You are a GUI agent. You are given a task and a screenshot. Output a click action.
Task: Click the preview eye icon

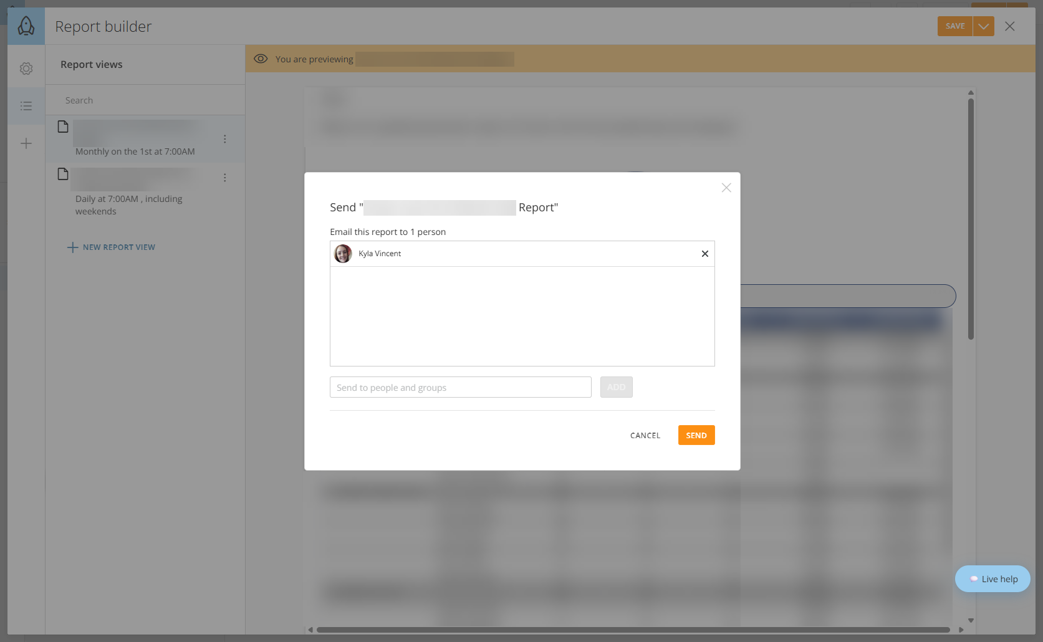point(261,59)
